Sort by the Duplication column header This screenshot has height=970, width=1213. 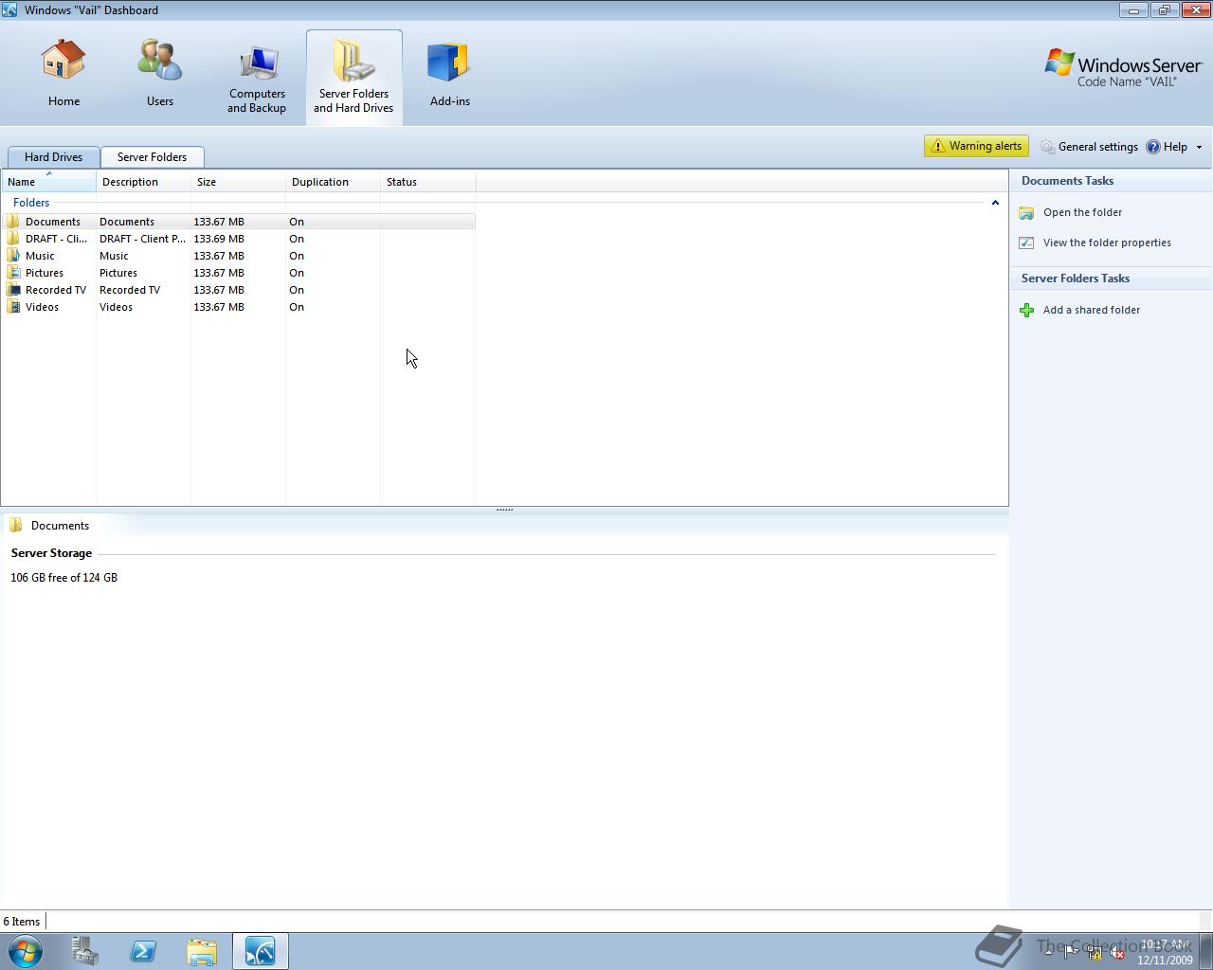(x=333, y=182)
